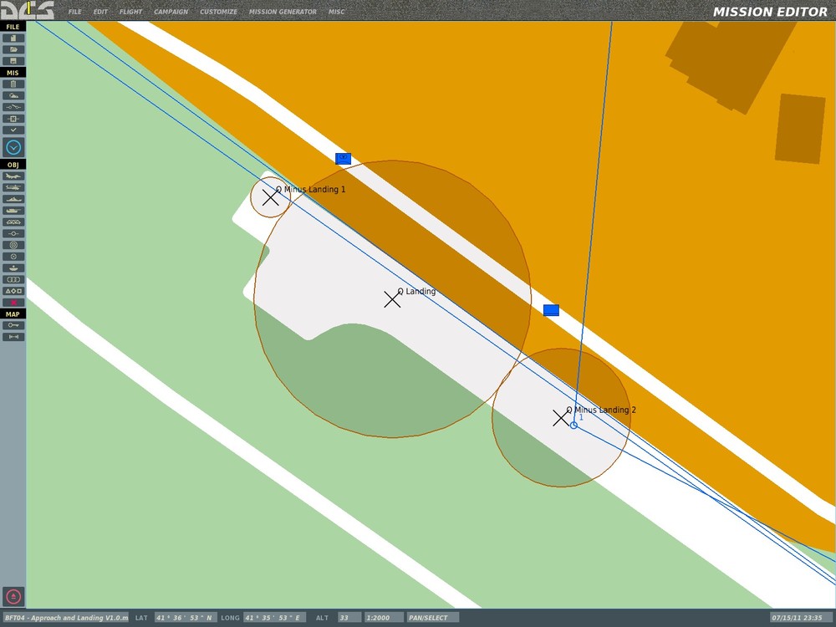The image size is (836, 627).
Task: Select the navigation point line-circle tool
Action: (13, 233)
